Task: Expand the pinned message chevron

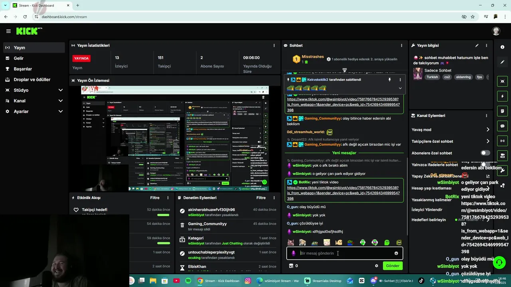Action: pos(400,88)
